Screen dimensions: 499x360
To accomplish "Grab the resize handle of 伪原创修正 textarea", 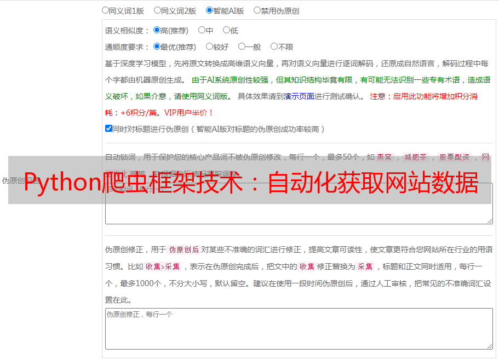I will 490,346.
